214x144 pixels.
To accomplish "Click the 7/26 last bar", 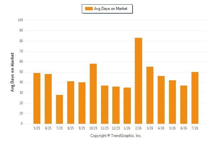I will click(195, 98).
